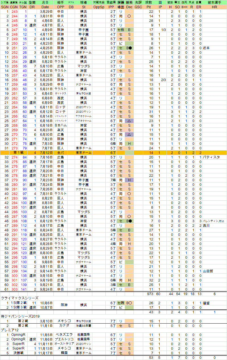Click the 第1戦 highlighted cell
227x360 pixels.
click(x=18, y=152)
